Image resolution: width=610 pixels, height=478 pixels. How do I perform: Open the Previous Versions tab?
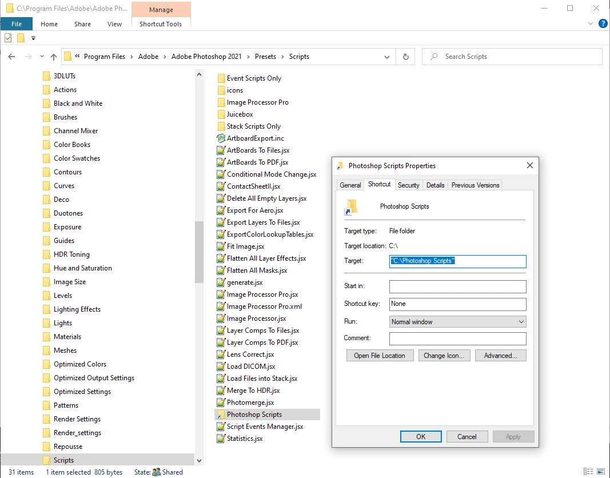(x=475, y=185)
